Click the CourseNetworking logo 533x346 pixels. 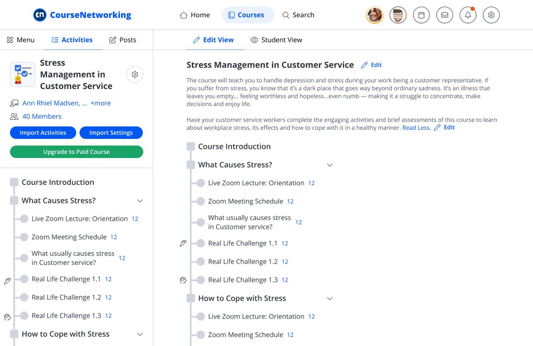(83, 15)
